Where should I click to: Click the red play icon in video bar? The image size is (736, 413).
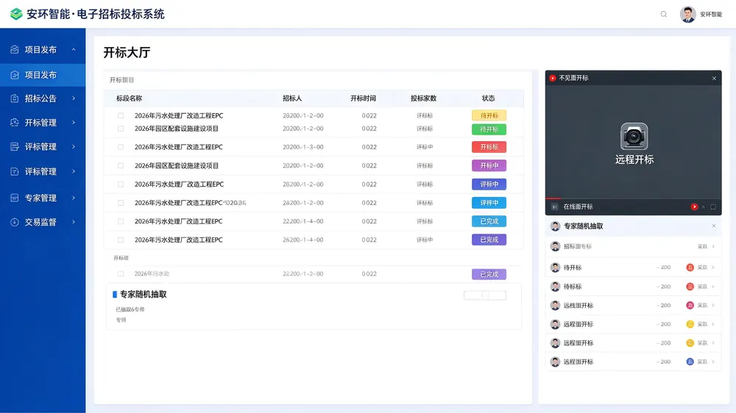(694, 206)
